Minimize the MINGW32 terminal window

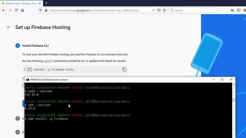pos(213,80)
